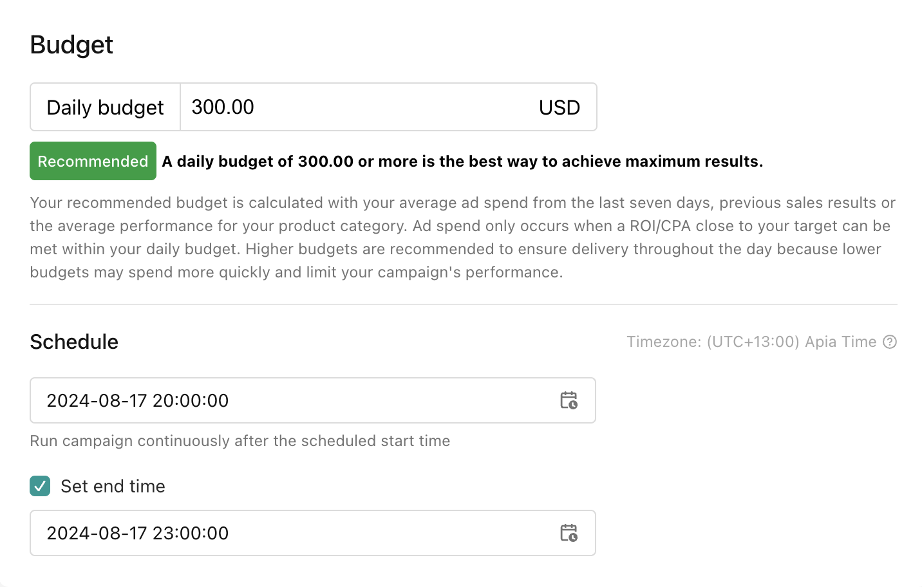Click the word Apia in the timezone label
The height and width of the screenshot is (587, 922).
click(x=820, y=342)
